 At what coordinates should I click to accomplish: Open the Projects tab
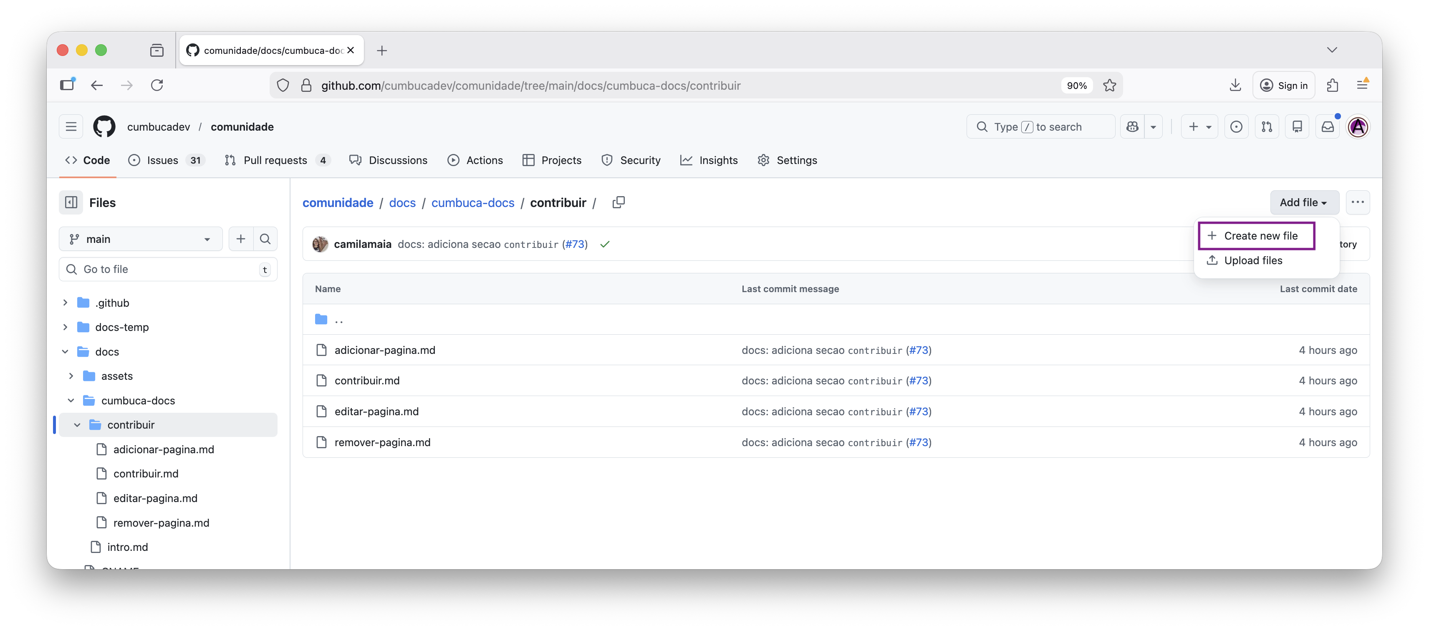pos(552,160)
